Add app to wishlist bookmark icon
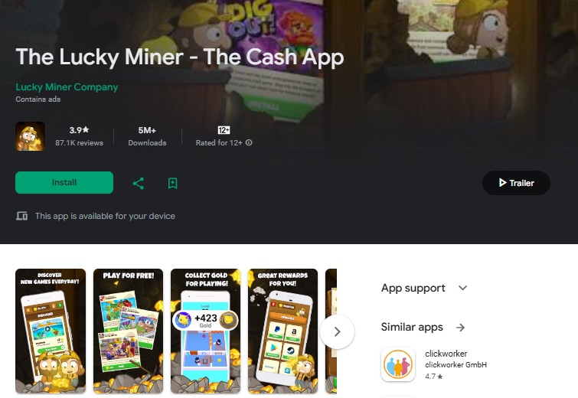Image resolution: width=578 pixels, height=398 pixels. click(x=172, y=183)
